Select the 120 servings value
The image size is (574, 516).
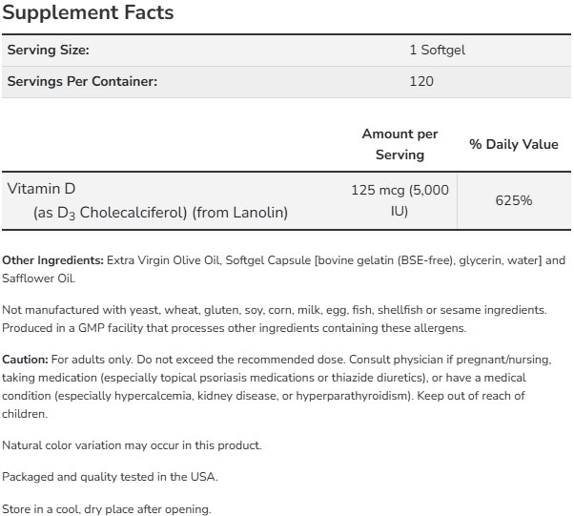tap(420, 81)
